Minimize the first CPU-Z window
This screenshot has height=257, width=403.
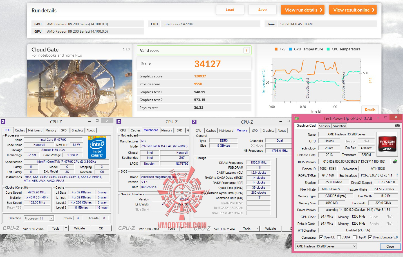(89, 121)
